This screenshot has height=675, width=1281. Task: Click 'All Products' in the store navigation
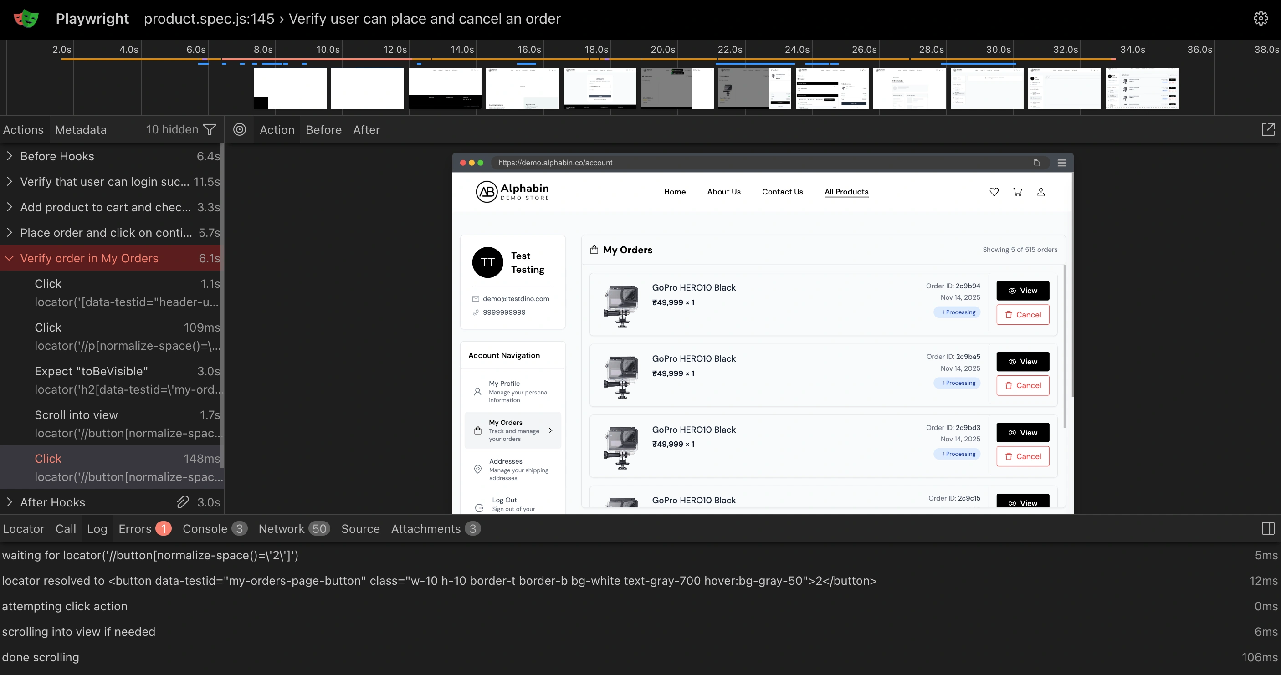[846, 192]
